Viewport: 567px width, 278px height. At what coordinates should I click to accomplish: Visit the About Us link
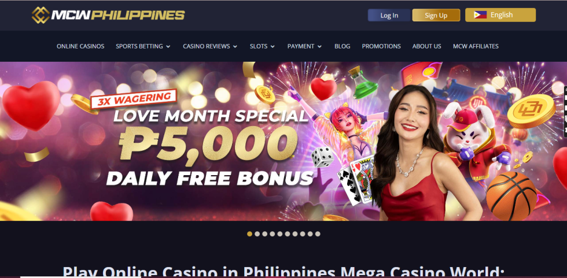pyautogui.click(x=427, y=46)
